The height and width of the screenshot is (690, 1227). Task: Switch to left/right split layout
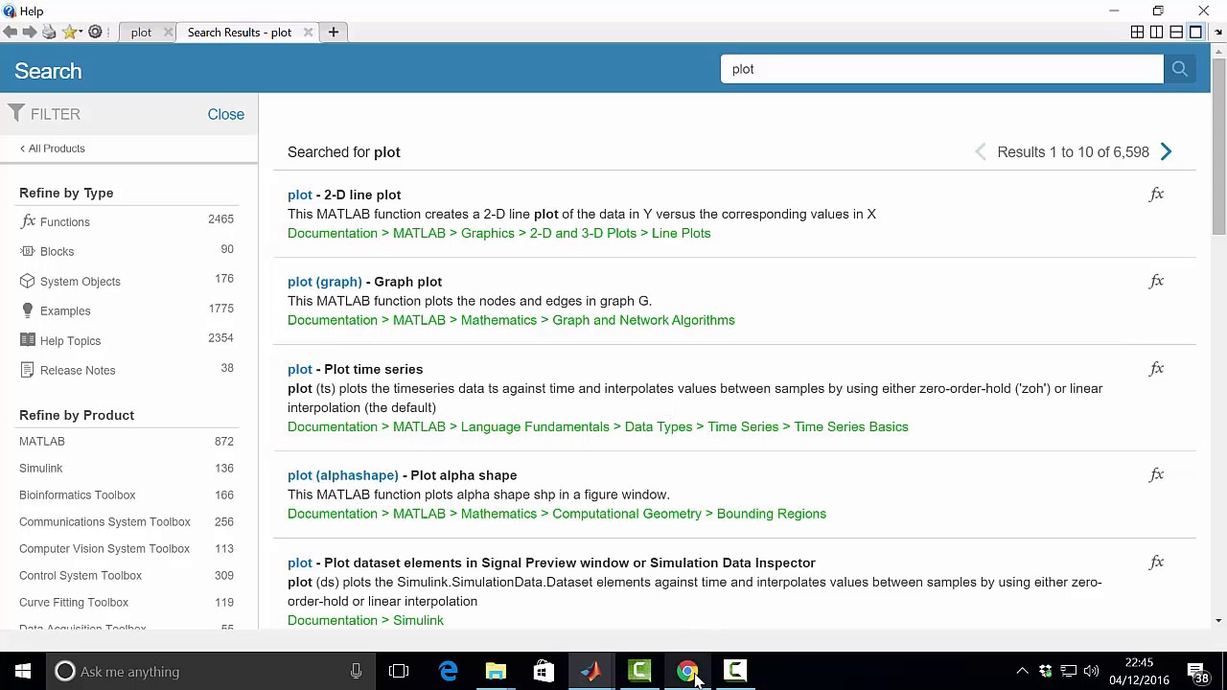pyautogui.click(x=1156, y=32)
